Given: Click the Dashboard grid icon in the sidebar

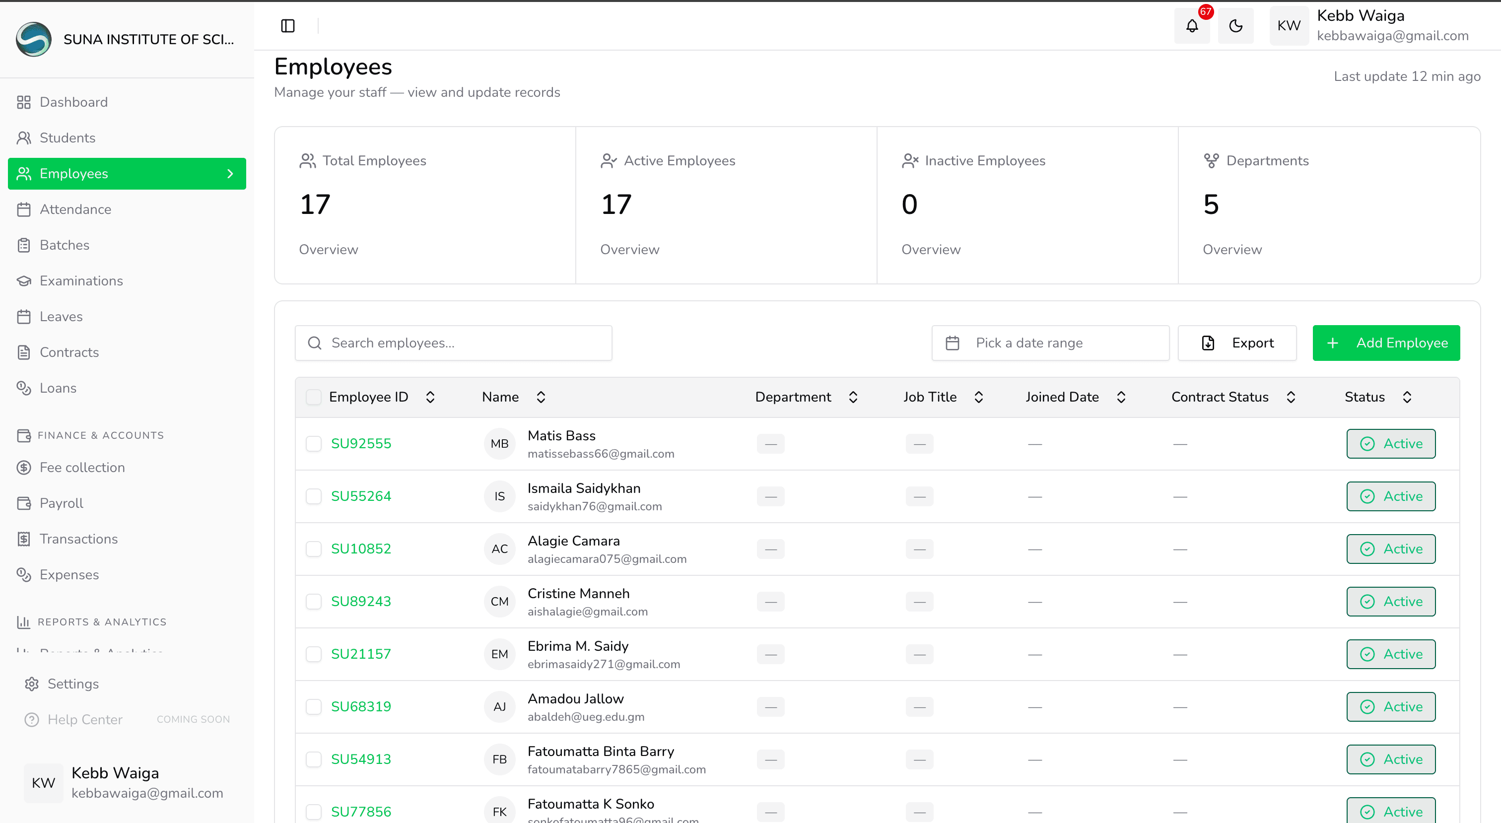Looking at the screenshot, I should coord(23,102).
